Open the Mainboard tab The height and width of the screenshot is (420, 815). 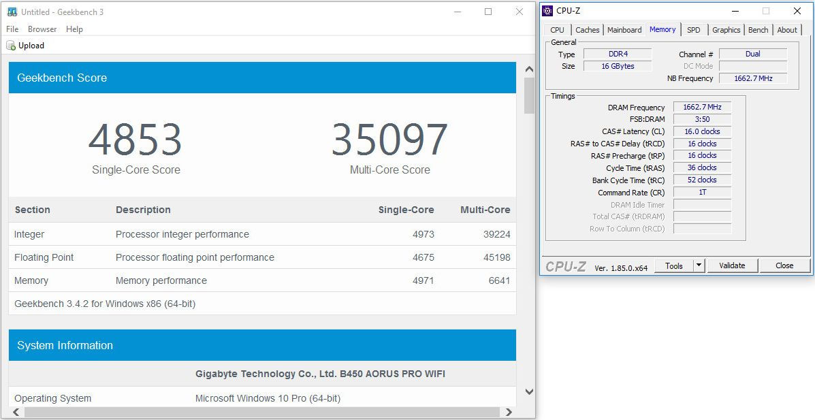pyautogui.click(x=624, y=30)
